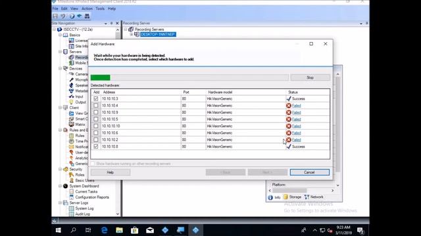Open the Mail app from the taskbar
Image resolution: width=421 pixels, height=236 pixels.
pyautogui.click(x=150, y=230)
